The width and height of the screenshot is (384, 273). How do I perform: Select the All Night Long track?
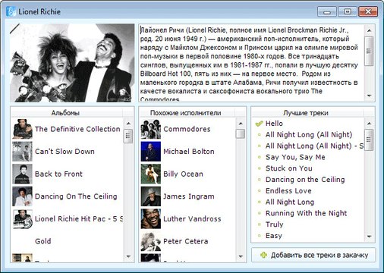coord(290,202)
